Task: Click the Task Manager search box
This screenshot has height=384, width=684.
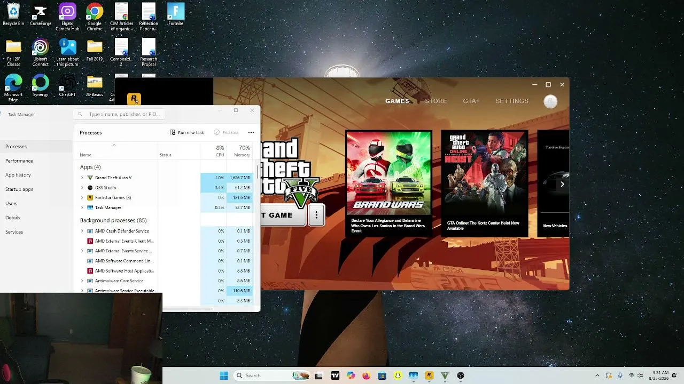Action: (x=119, y=114)
